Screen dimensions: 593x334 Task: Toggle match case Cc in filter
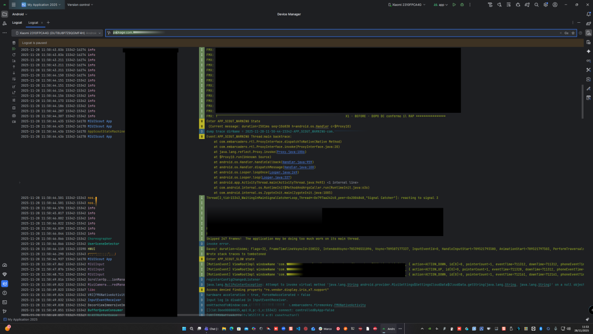click(x=566, y=33)
